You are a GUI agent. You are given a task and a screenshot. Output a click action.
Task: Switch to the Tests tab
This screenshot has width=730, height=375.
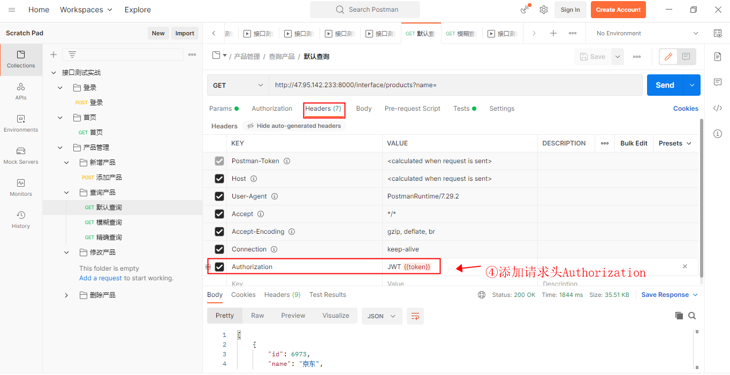tap(465, 109)
